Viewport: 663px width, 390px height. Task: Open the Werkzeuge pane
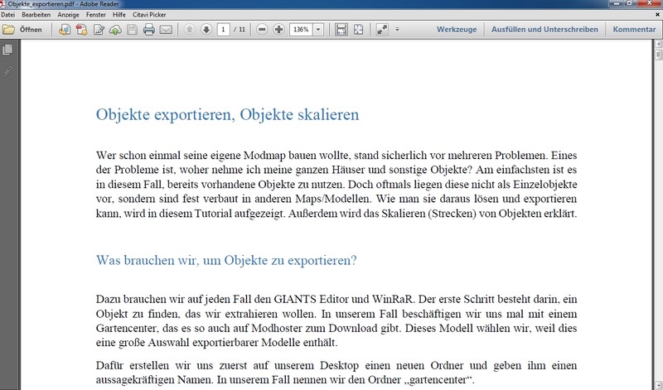pos(458,30)
